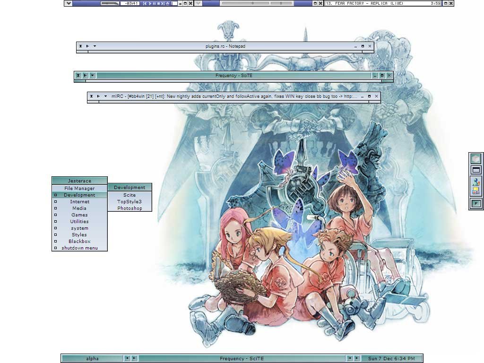Launch Scite from the Development submenu
The height and width of the screenshot is (363, 484).
130,195
